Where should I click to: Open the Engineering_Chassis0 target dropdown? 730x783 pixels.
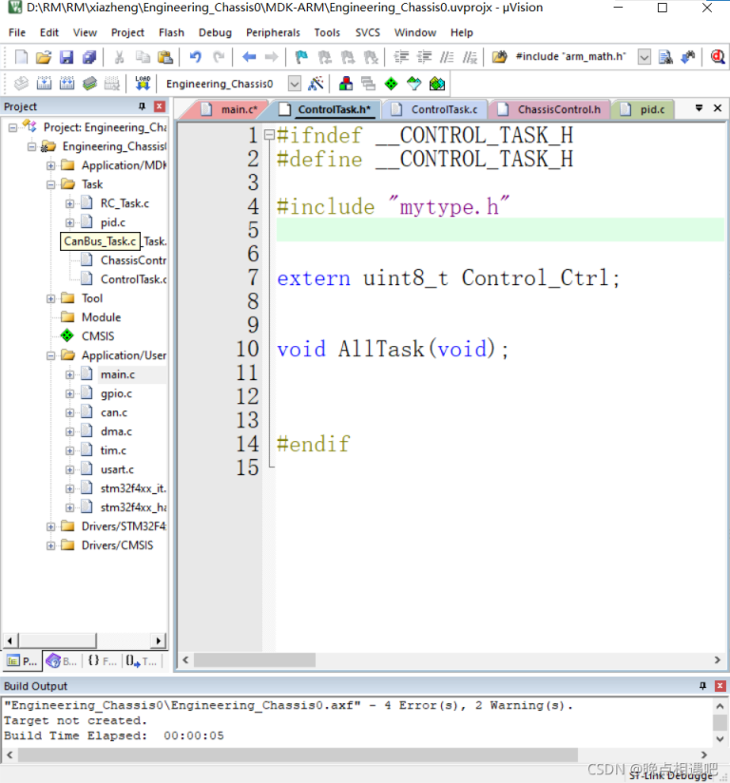click(294, 84)
